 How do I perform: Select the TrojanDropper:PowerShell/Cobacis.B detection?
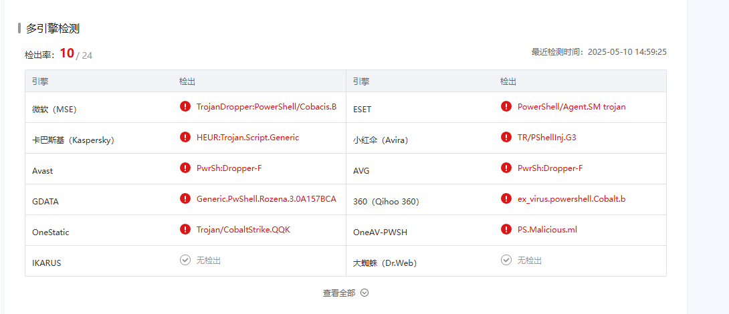[x=266, y=106]
